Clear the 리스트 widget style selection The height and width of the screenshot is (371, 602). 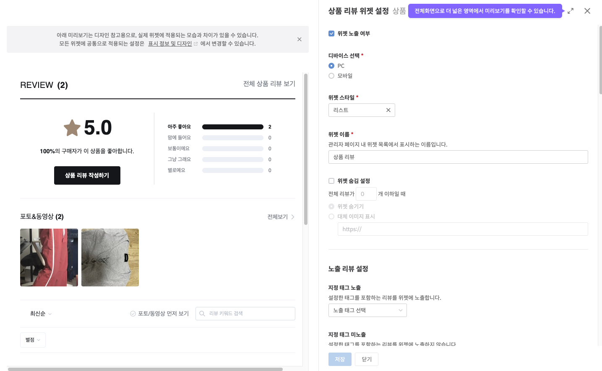388,110
